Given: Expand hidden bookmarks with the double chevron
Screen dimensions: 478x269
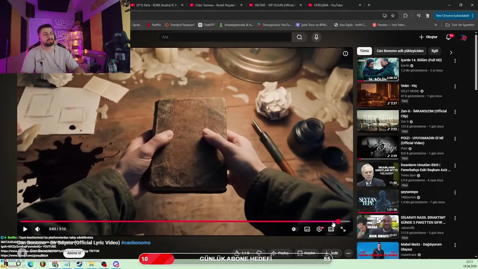Looking at the screenshot, I should (435, 25).
